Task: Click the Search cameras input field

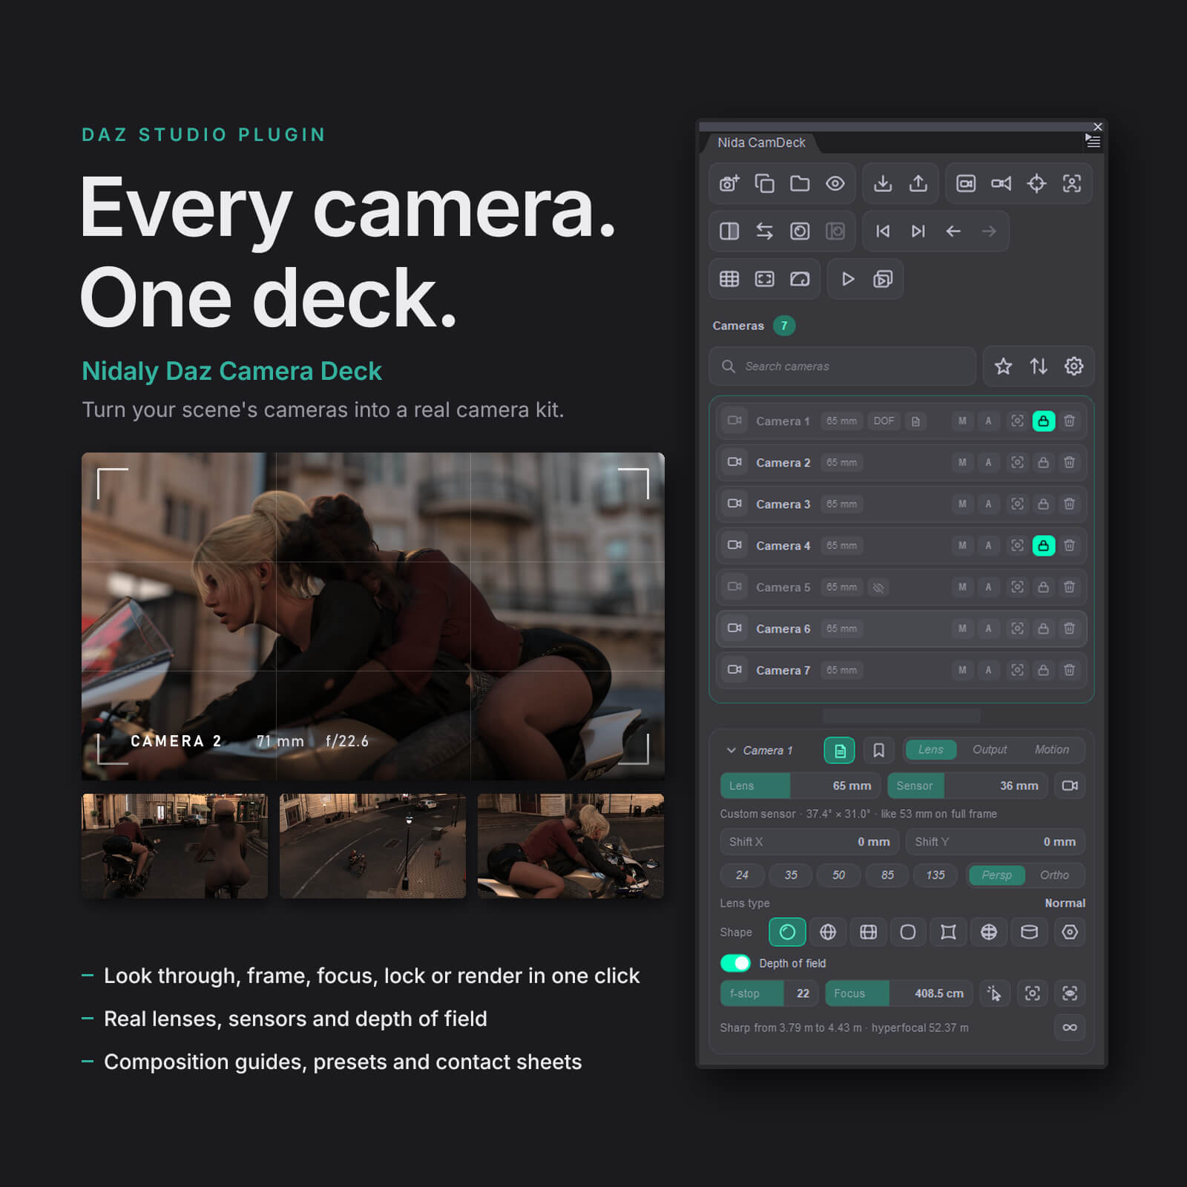Action: tap(843, 366)
